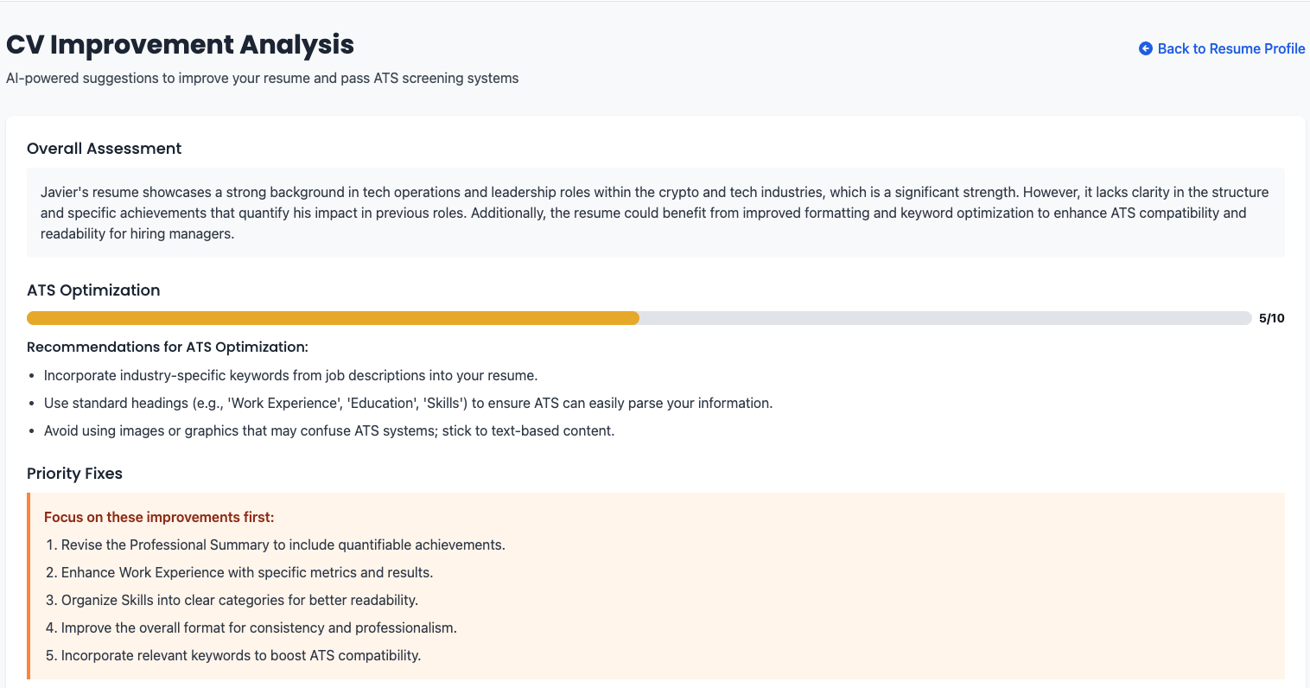Click the ATS Optimization section heading
Viewport: 1310px width, 688px height.
point(93,290)
